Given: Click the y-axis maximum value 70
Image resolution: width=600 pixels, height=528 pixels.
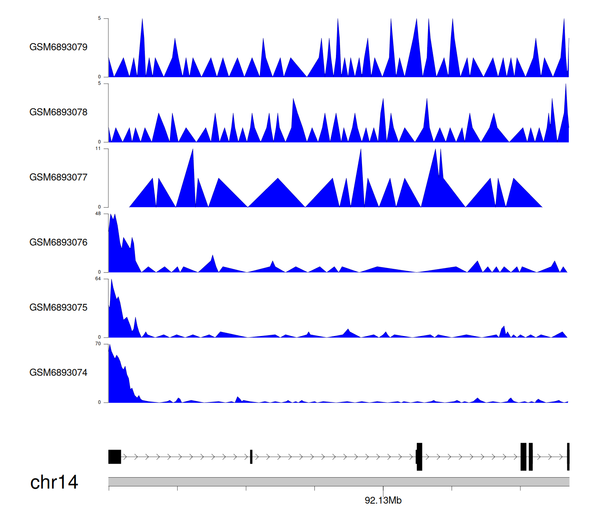Looking at the screenshot, I should point(98,344).
